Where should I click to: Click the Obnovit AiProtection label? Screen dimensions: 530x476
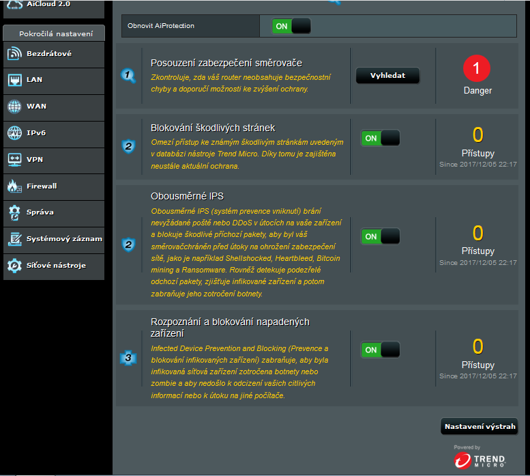pyautogui.click(x=161, y=26)
